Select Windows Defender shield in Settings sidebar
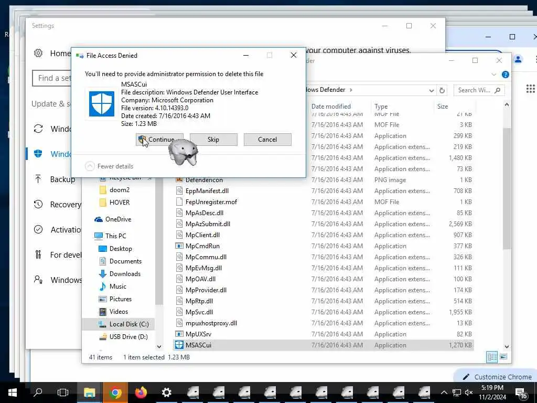This screenshot has width=537, height=403. 38,154
